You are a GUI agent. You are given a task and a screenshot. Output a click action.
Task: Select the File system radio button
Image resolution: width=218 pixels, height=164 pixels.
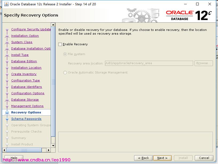[65, 54]
